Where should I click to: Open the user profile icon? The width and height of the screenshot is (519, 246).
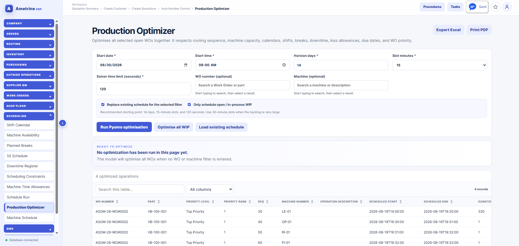coord(507,7)
